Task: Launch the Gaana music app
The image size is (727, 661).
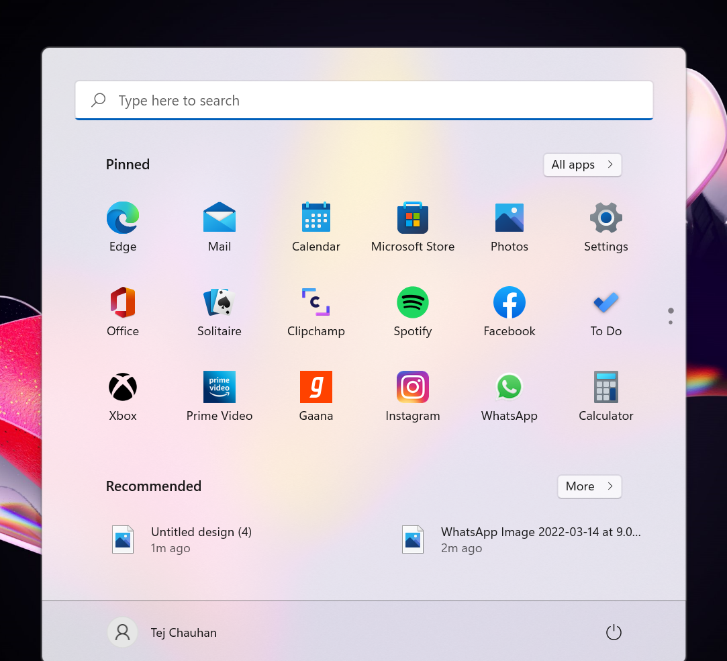Action: click(x=316, y=396)
